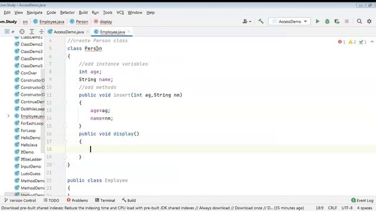Switch to AccessDemo.java editor tab
This screenshot has width=376, height=211.
point(69,32)
